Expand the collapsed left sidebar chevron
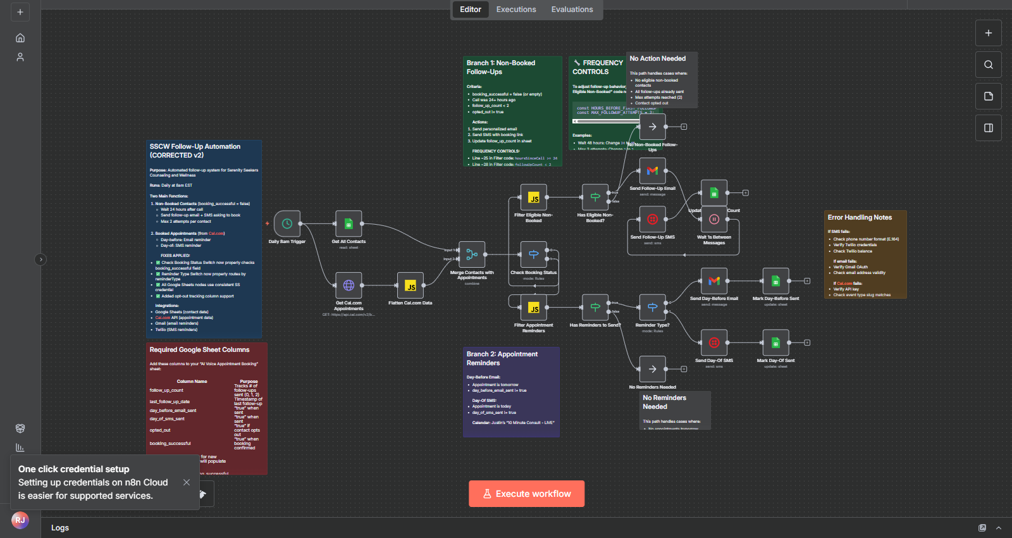 click(x=40, y=260)
